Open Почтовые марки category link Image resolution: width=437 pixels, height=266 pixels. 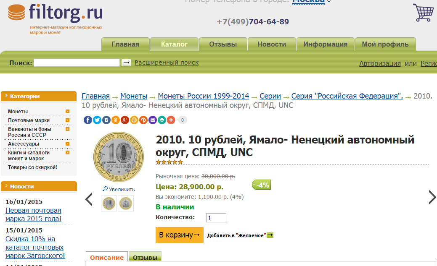[x=29, y=120]
